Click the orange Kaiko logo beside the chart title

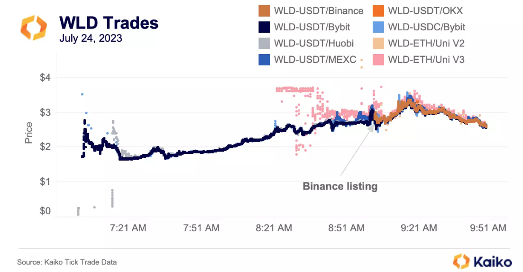(34, 27)
